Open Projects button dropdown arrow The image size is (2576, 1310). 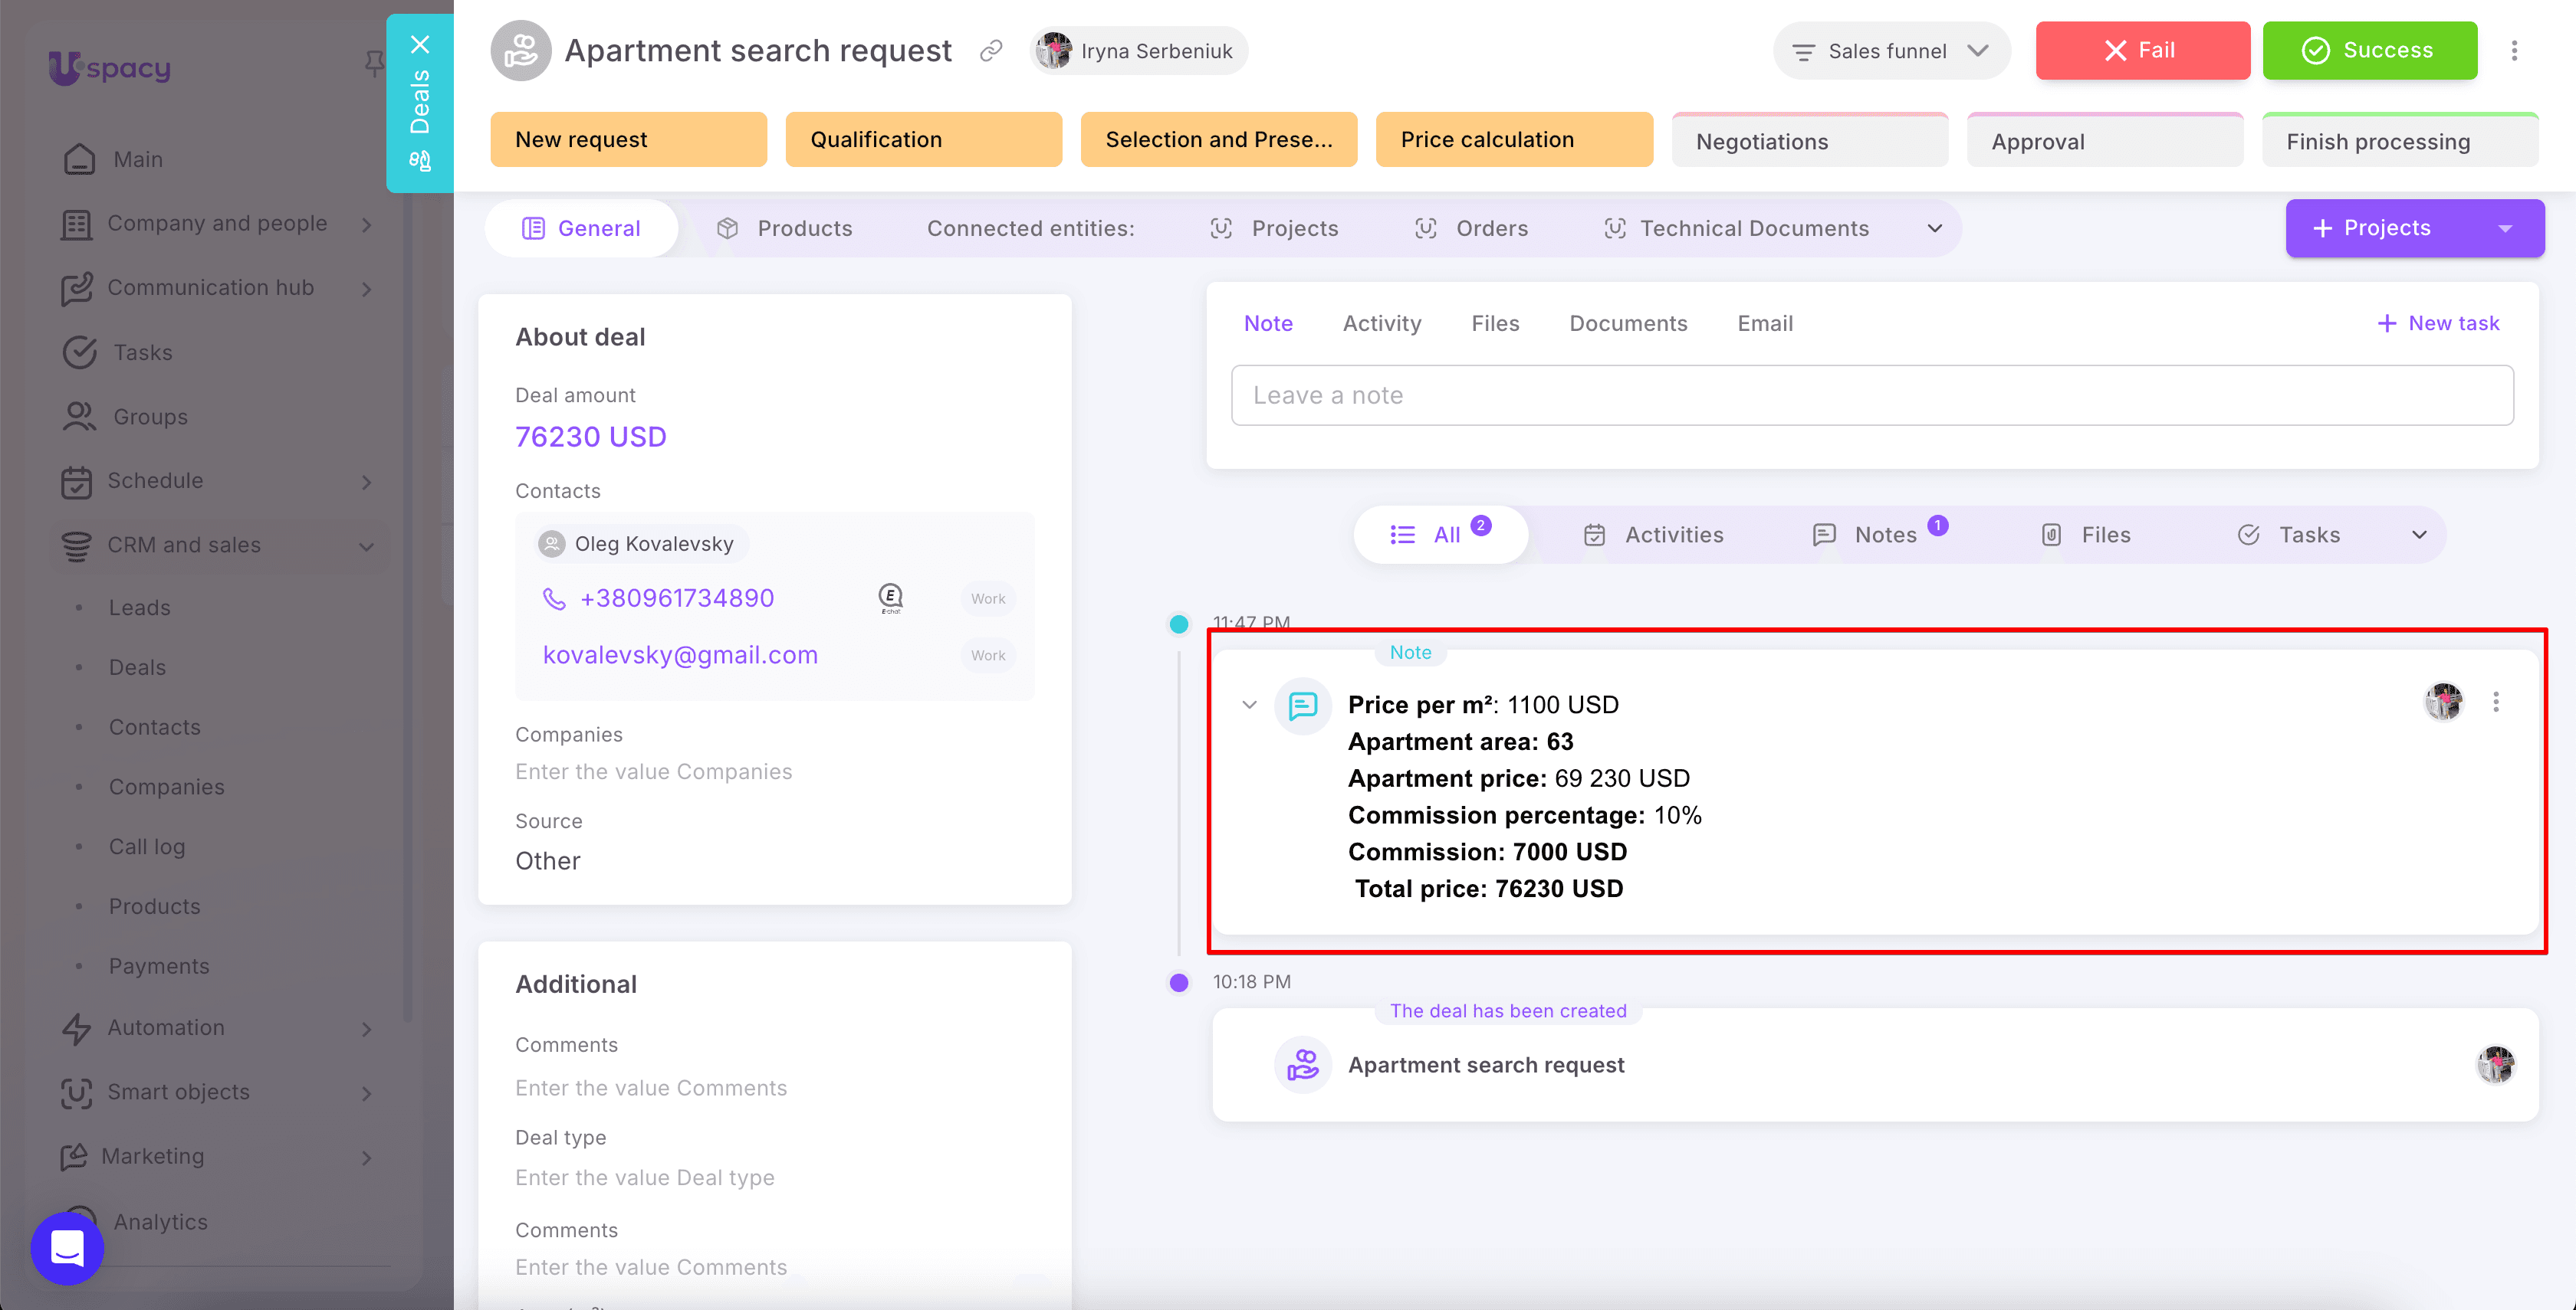2505,229
